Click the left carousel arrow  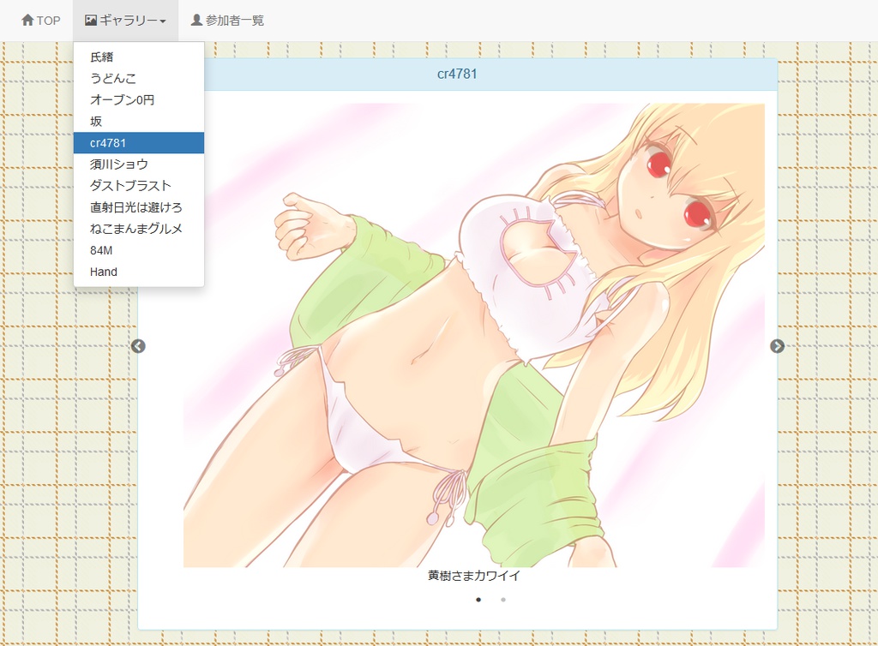pyautogui.click(x=140, y=346)
